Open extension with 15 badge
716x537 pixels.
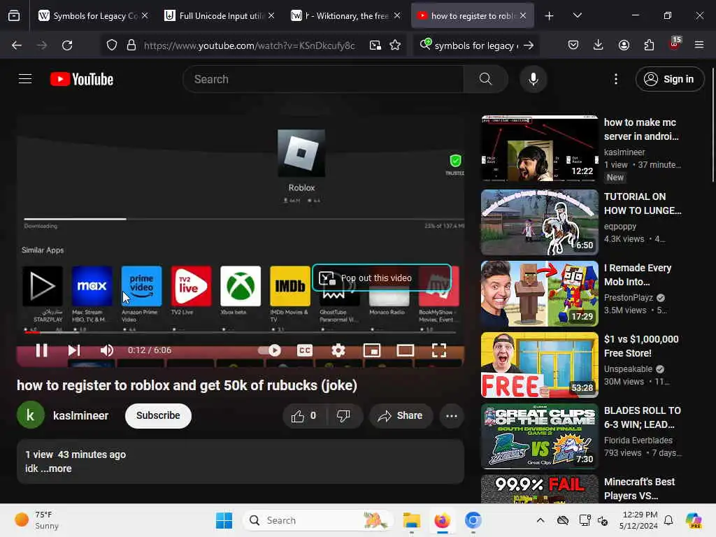(x=674, y=44)
